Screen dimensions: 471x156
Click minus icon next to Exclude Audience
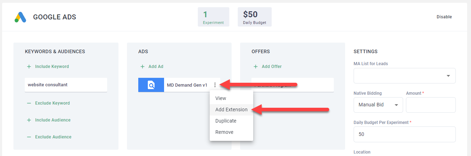(29, 137)
